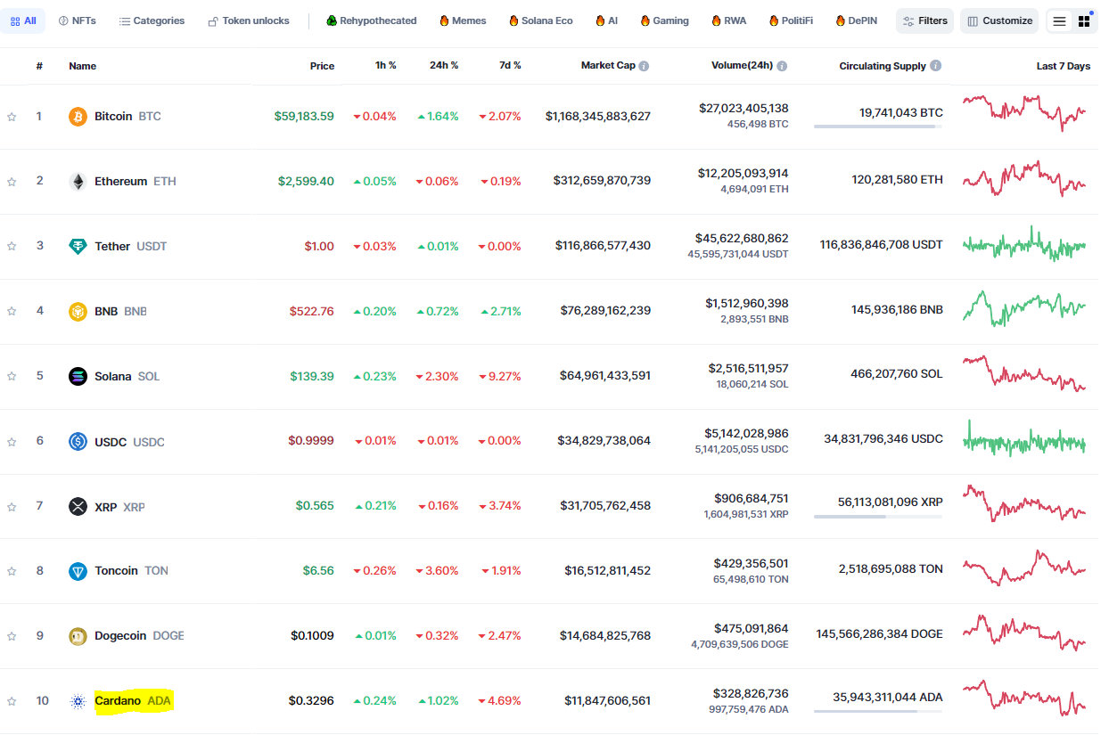Open the Customize columns options

999,21
